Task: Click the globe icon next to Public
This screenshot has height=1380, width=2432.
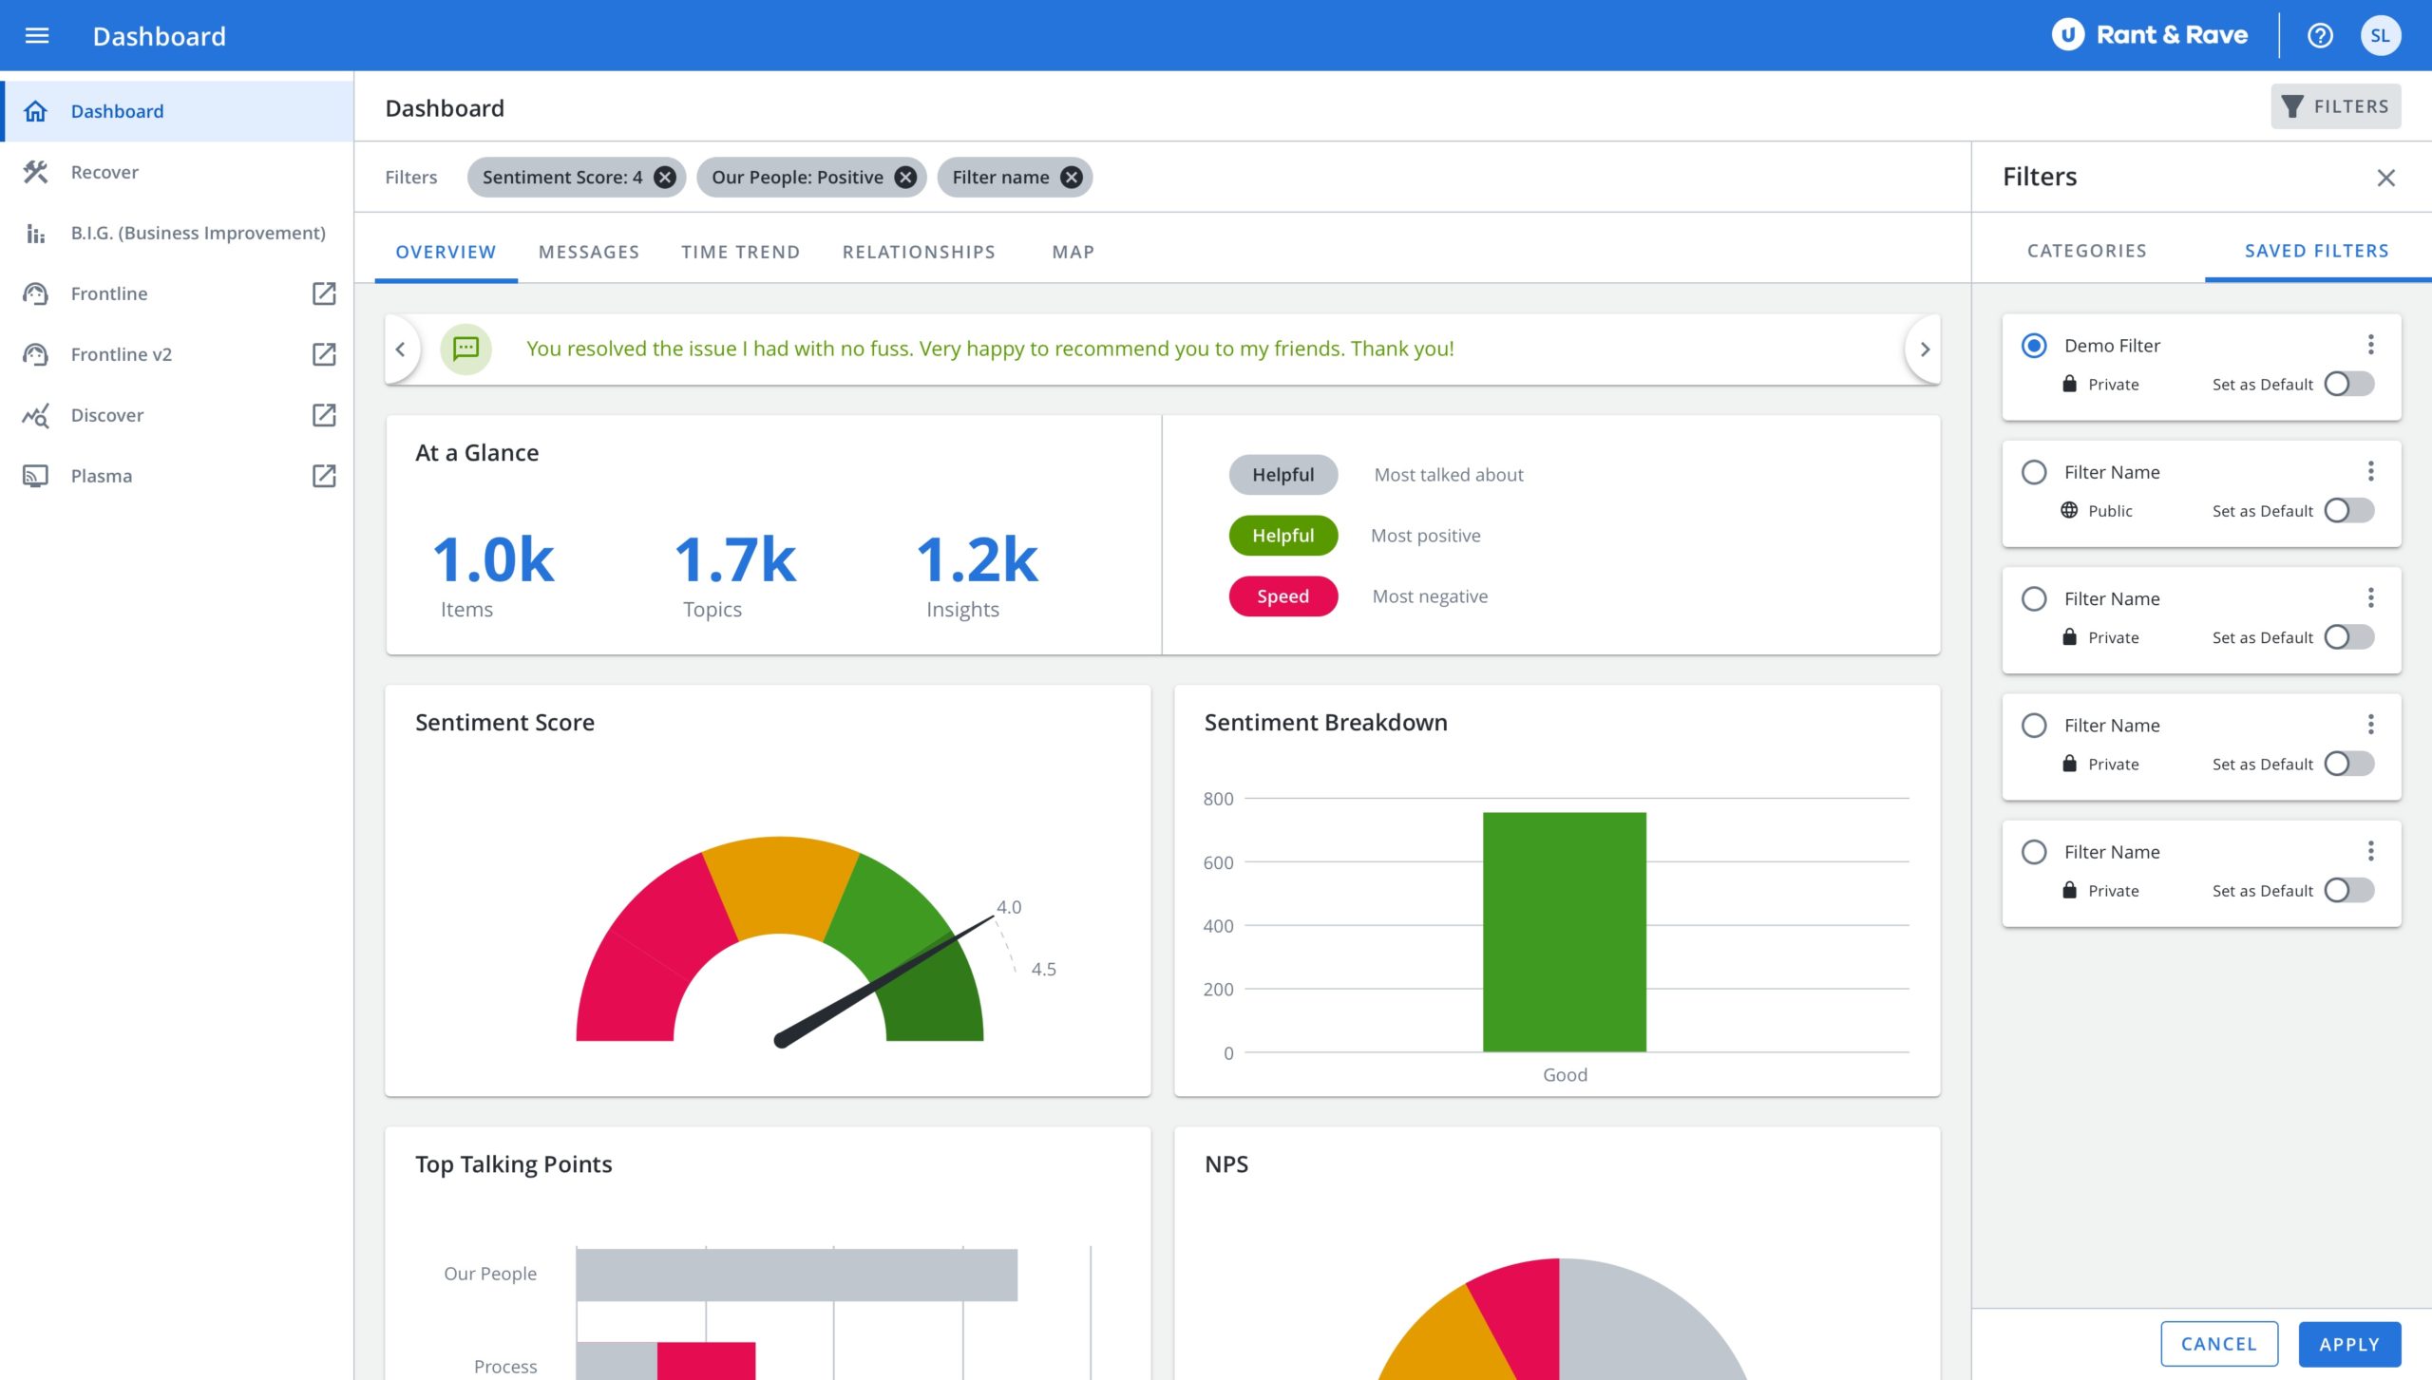Action: click(x=2069, y=510)
